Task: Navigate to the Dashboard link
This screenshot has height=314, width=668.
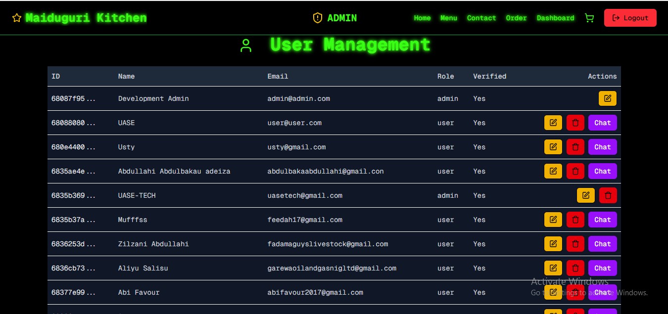Action: pos(555,18)
